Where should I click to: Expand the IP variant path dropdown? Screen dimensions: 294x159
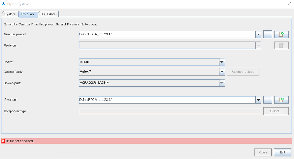coord(258,100)
